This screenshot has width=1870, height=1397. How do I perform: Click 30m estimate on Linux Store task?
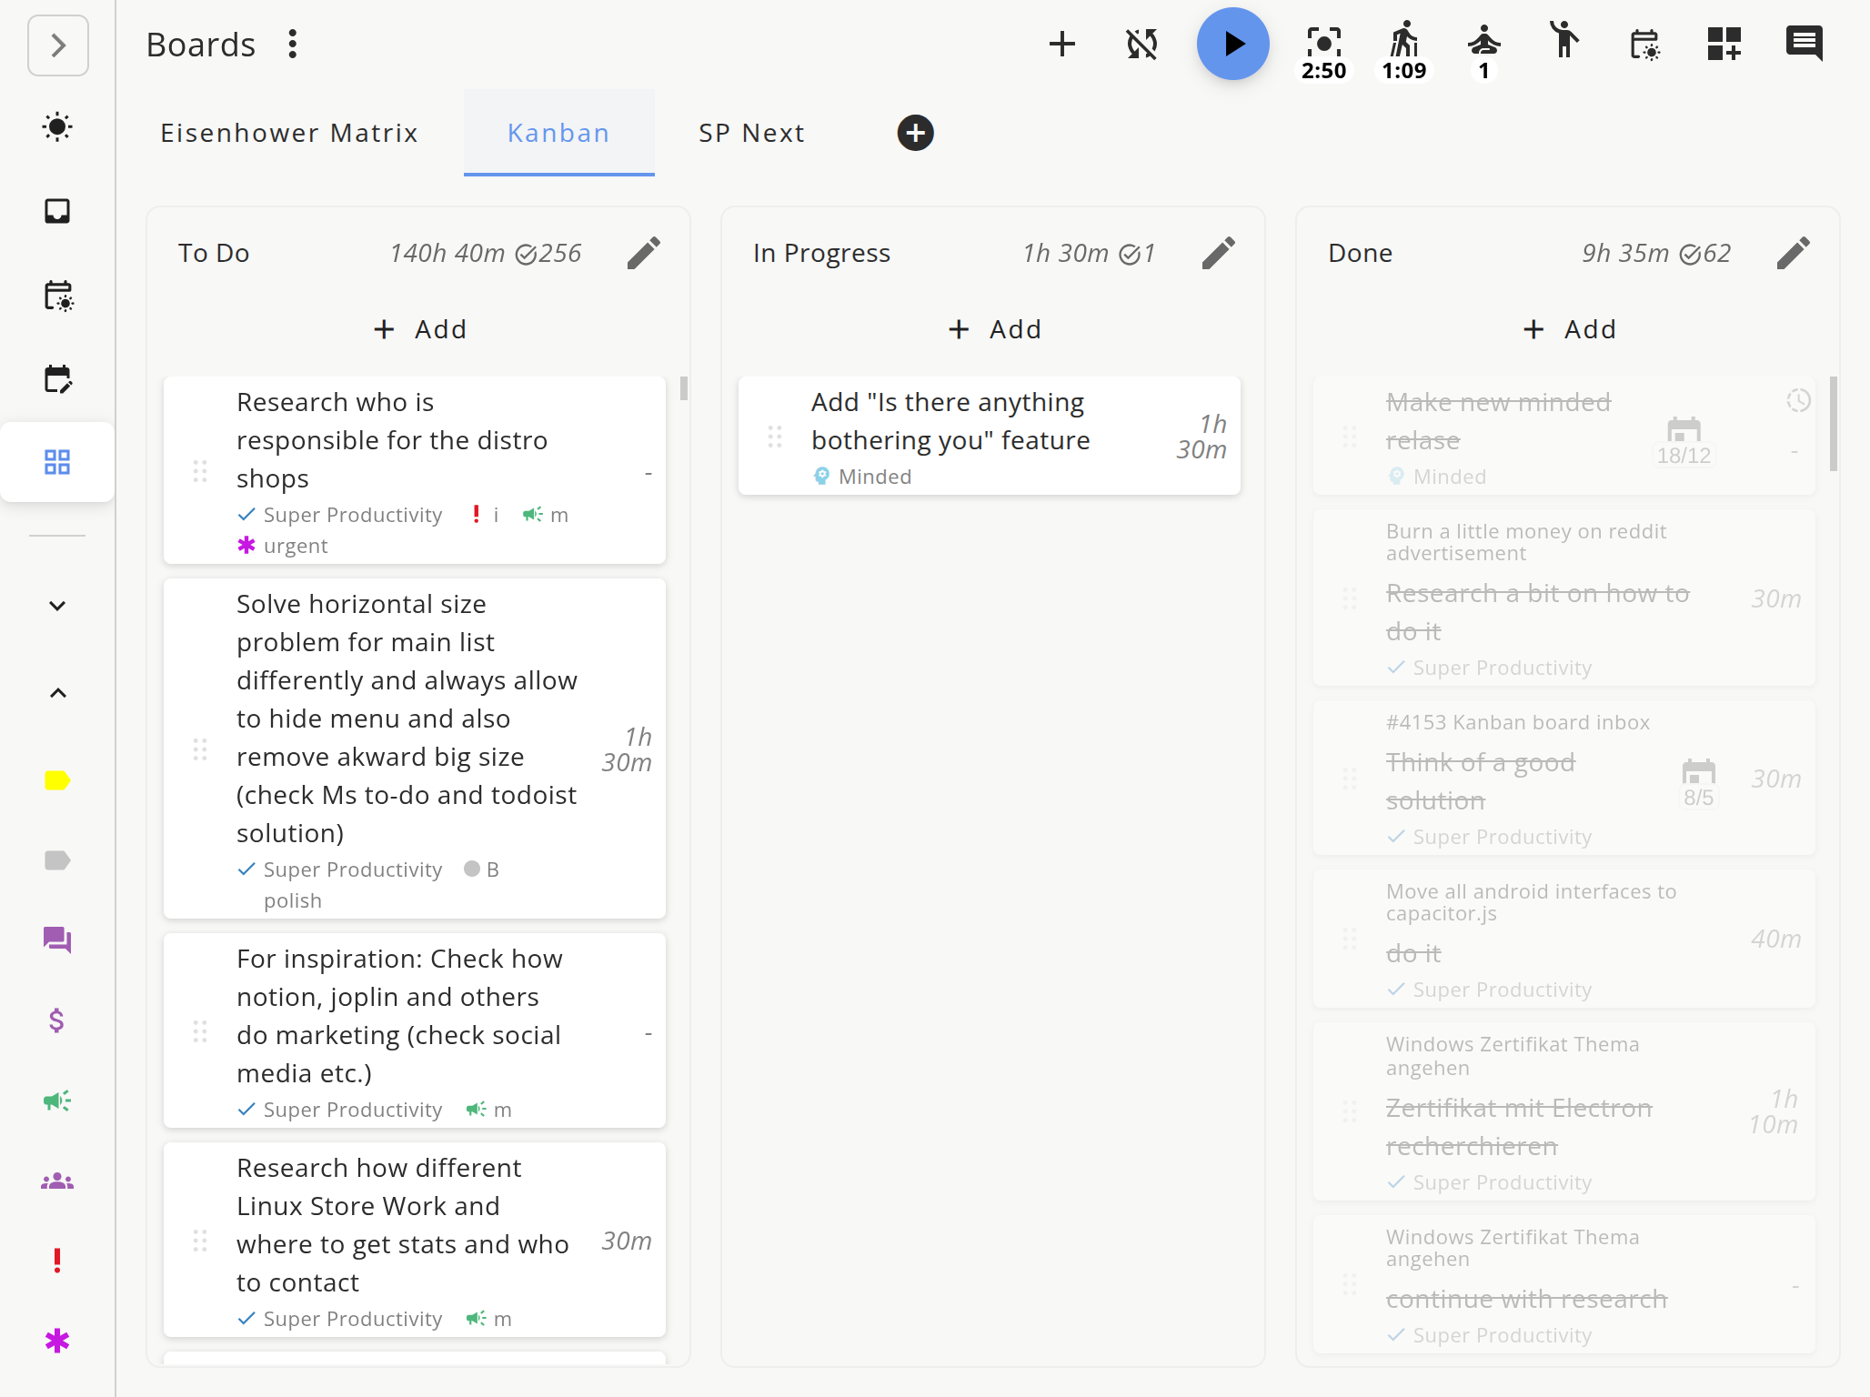click(x=627, y=1241)
